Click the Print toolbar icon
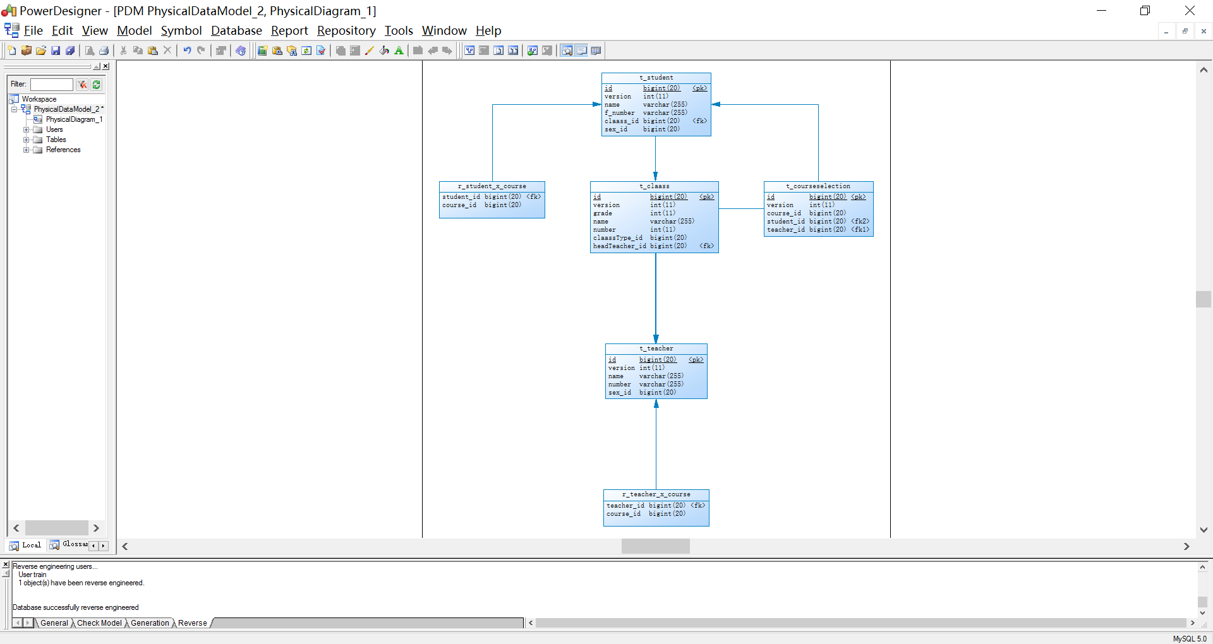 (x=104, y=51)
